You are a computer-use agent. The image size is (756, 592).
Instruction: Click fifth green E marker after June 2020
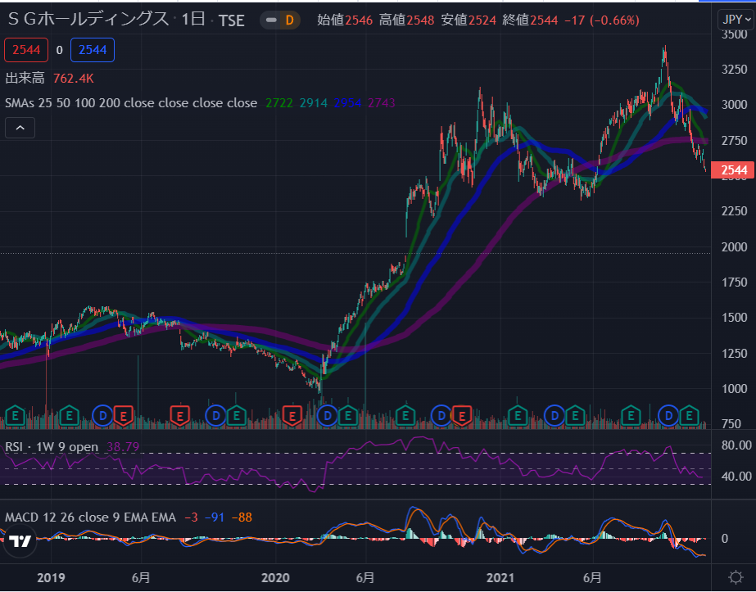point(405,416)
